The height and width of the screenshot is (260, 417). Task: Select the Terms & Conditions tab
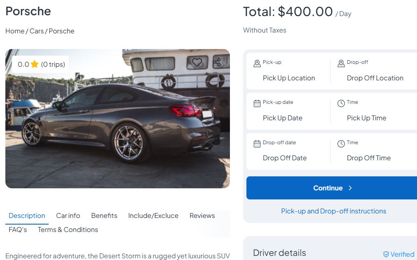tap(68, 230)
